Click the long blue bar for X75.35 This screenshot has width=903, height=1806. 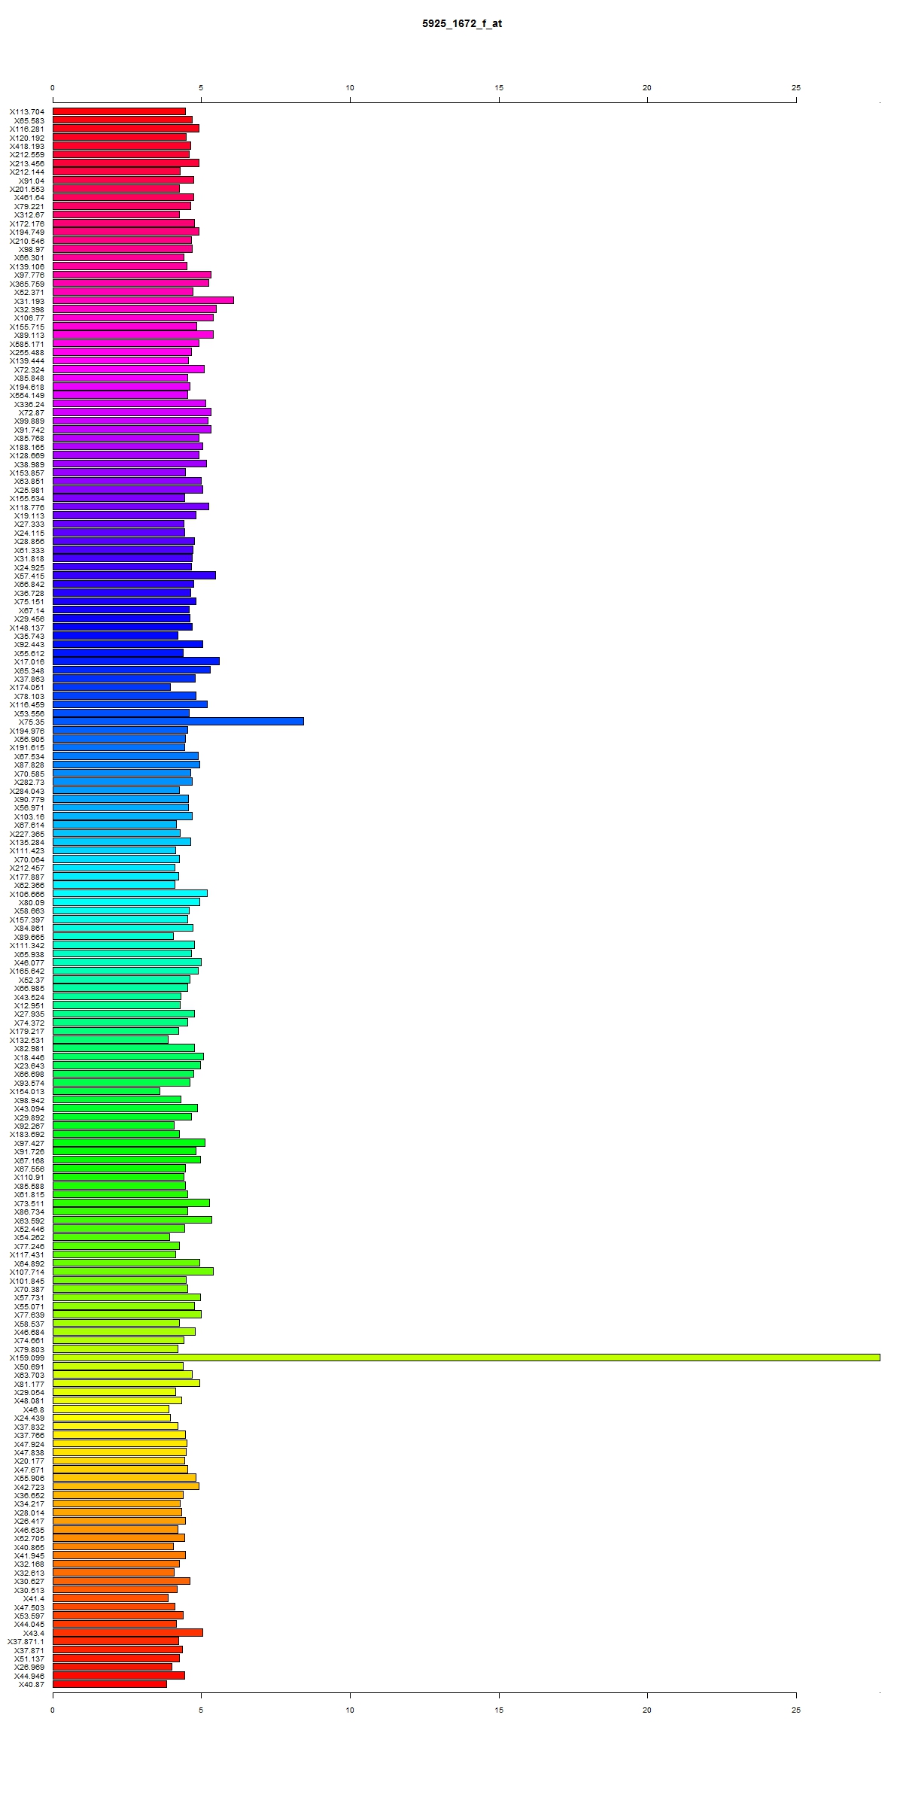178,721
